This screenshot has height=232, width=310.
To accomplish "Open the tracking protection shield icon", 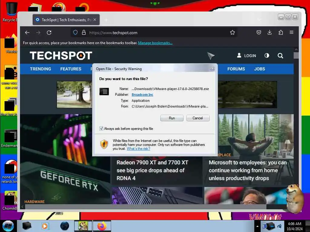I will point(75,33).
